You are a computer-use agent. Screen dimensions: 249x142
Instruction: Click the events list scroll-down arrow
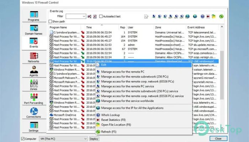pyautogui.click(x=222, y=128)
